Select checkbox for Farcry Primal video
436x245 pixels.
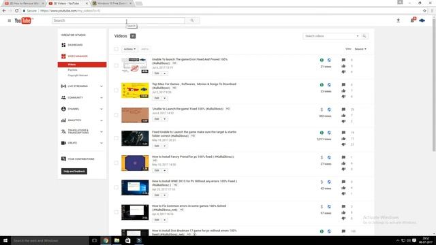click(x=116, y=163)
